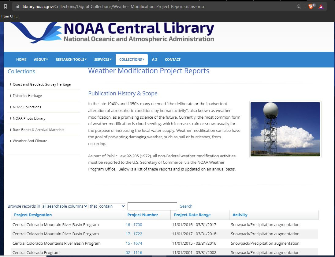
Task: Expand Rare Books & Archival Materials
Action: pyautogui.click(x=38, y=130)
